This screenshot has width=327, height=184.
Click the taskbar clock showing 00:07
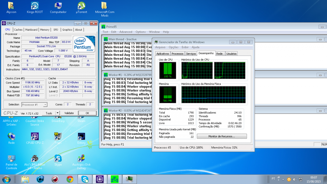[x=313, y=179]
